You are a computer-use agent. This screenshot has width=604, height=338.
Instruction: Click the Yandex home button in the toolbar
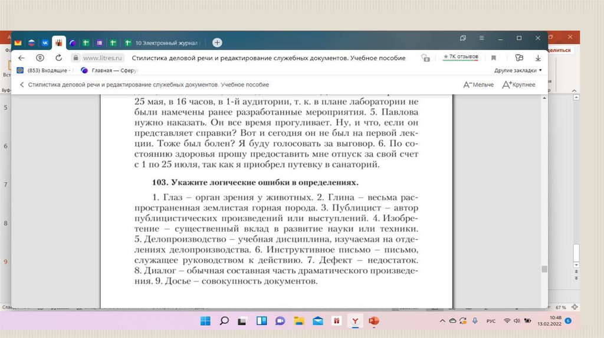tap(40, 58)
